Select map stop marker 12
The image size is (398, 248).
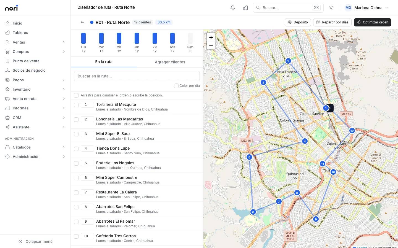pos(352,131)
